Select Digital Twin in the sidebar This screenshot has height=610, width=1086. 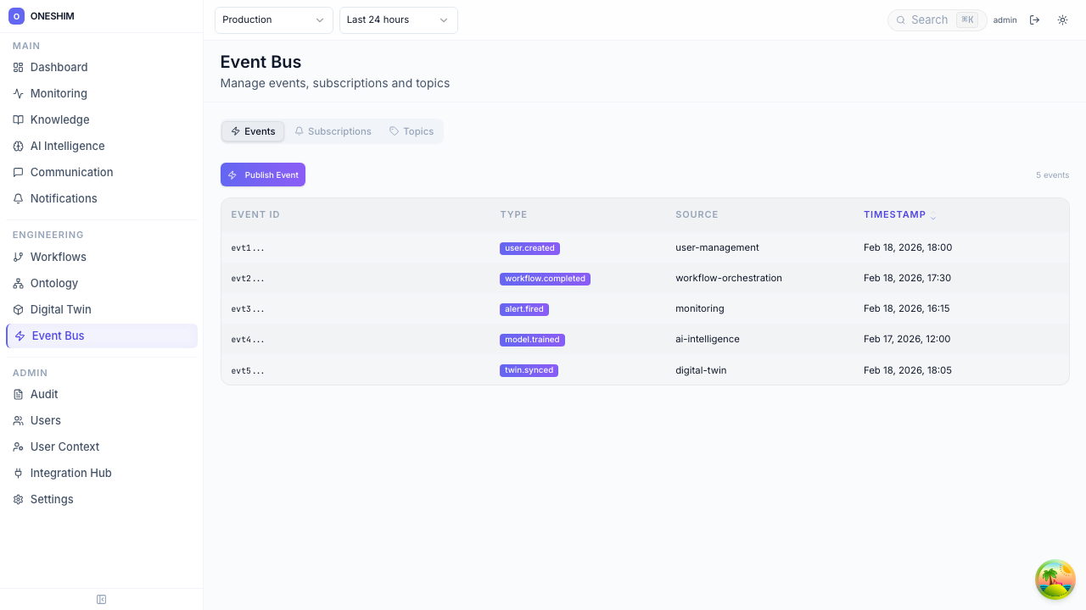[60, 309]
